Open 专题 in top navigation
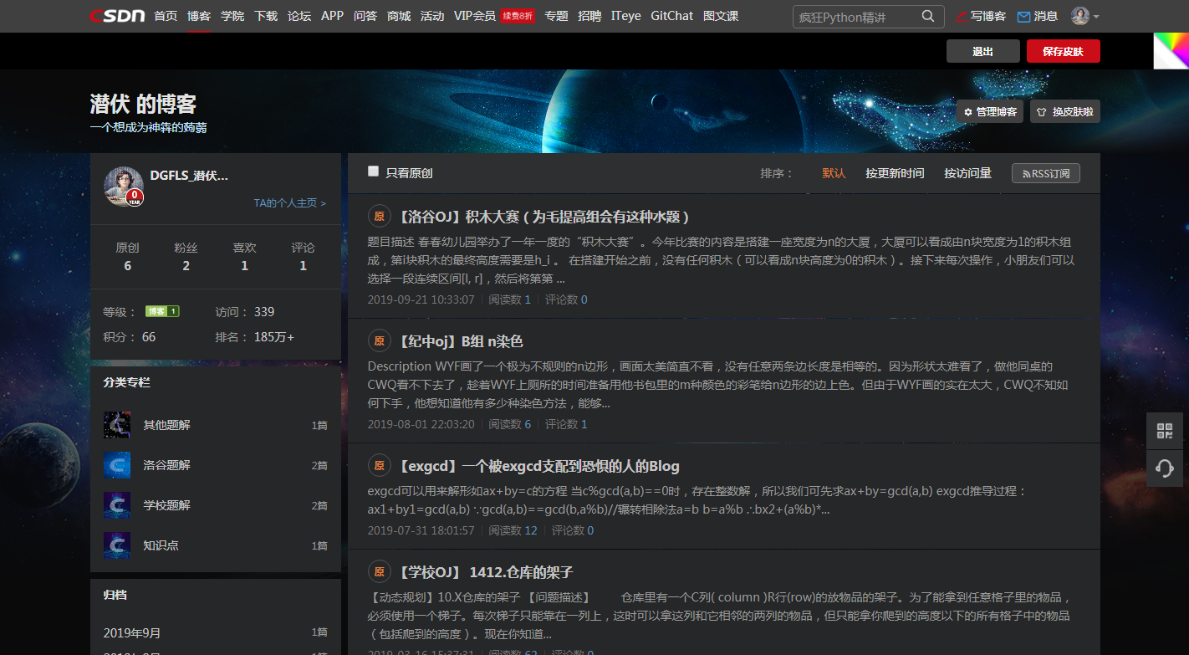This screenshot has height=655, width=1189. pos(556,16)
